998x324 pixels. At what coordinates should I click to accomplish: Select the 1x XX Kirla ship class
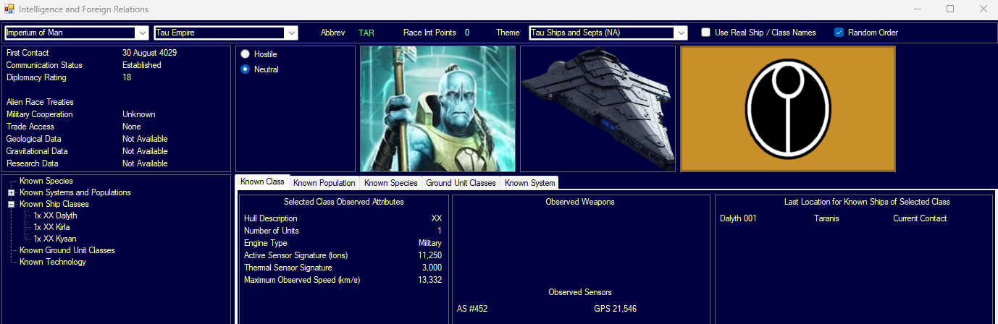tap(51, 227)
